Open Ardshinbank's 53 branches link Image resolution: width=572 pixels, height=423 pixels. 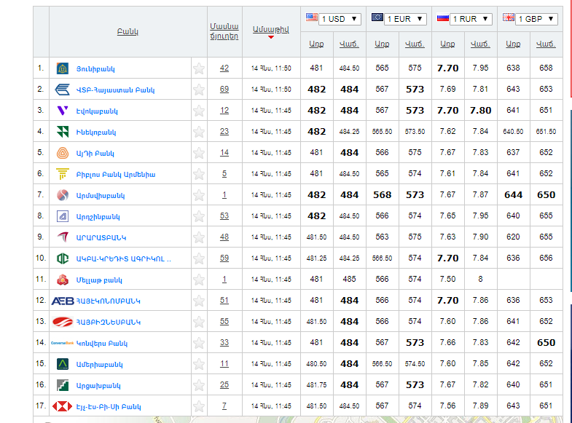point(224,216)
